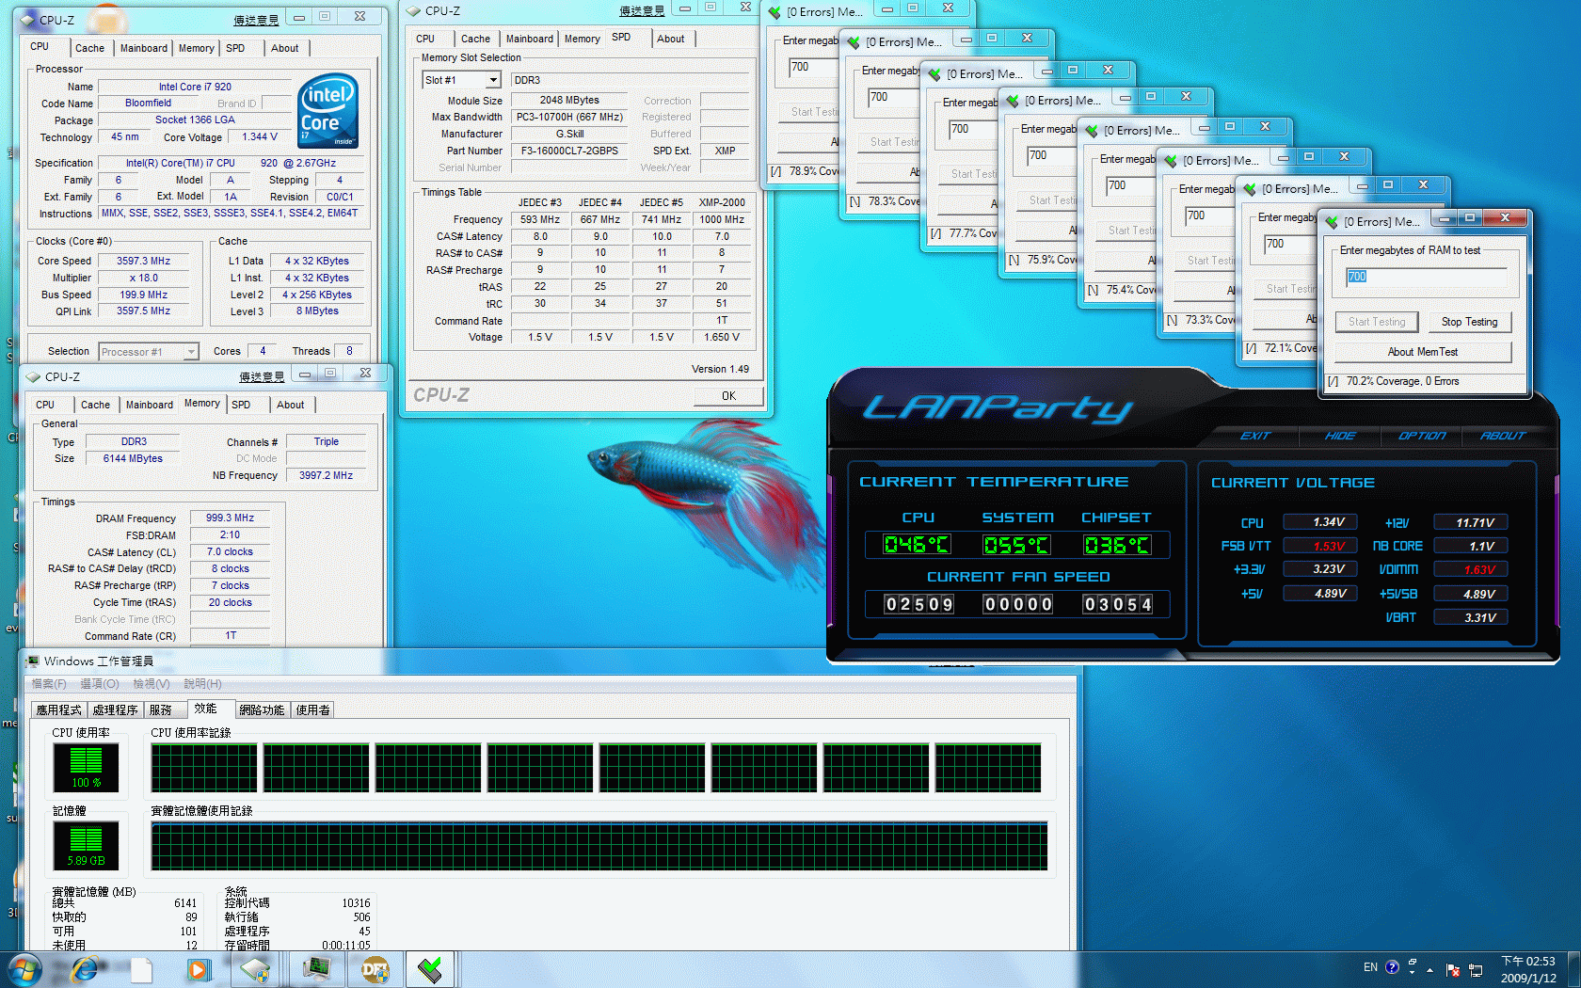Click the front MemTest window title icon
The height and width of the screenshot is (988, 1581).
coord(1332,222)
